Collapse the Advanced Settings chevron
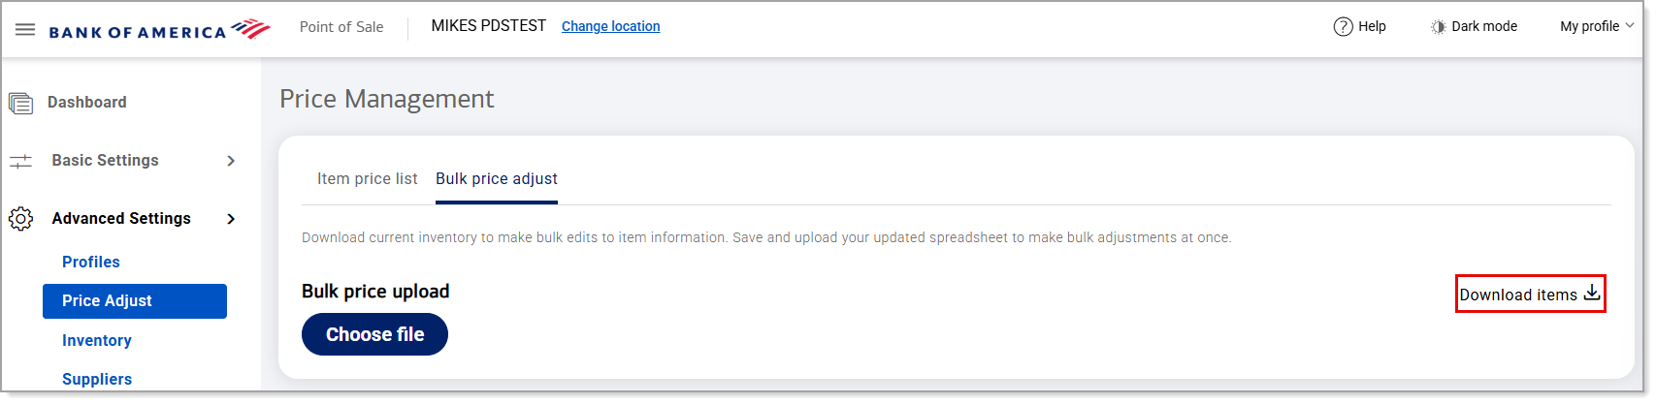The height and width of the screenshot is (404, 1656). tap(231, 219)
